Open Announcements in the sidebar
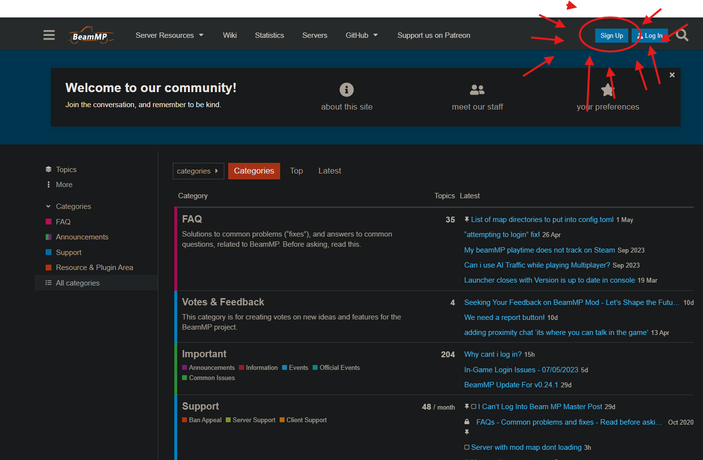Viewport: 703px width, 460px height. [82, 237]
